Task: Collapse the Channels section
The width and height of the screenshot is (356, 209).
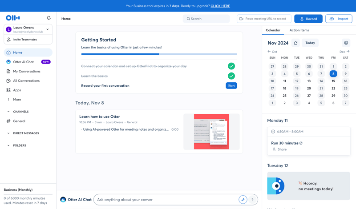Action: 8,112
